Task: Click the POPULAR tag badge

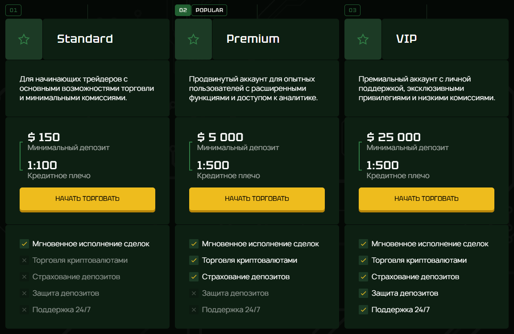Action: click(x=209, y=10)
